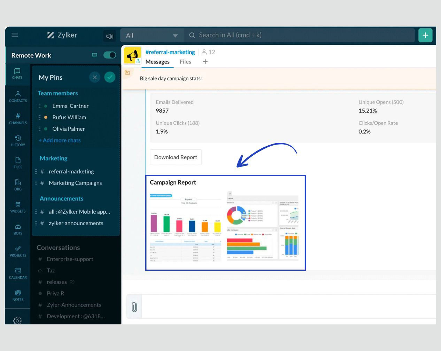The image size is (441, 351).
Task: Open the Chats sidebar section
Action: (17, 74)
